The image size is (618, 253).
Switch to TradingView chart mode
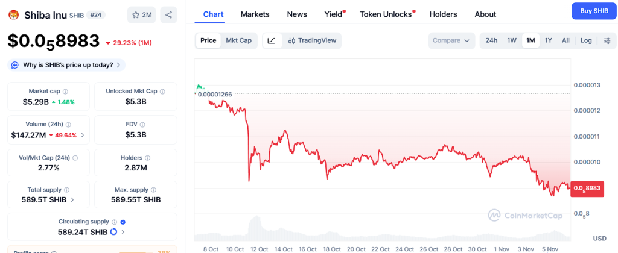(x=312, y=40)
